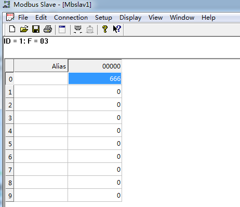Click the 00000 column header

pos(95,66)
